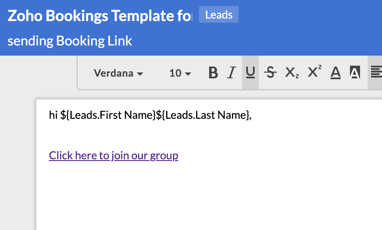The image size is (382, 230).
Task: Edit the Zoho Bookings Template name
Action: click(100, 16)
